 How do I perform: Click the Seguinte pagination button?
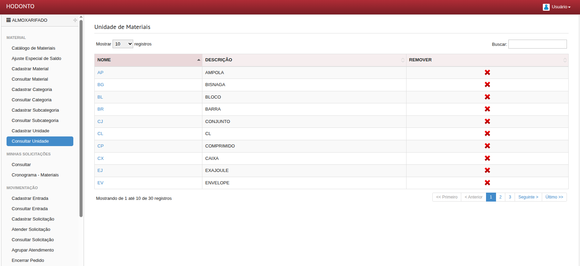pos(528,197)
